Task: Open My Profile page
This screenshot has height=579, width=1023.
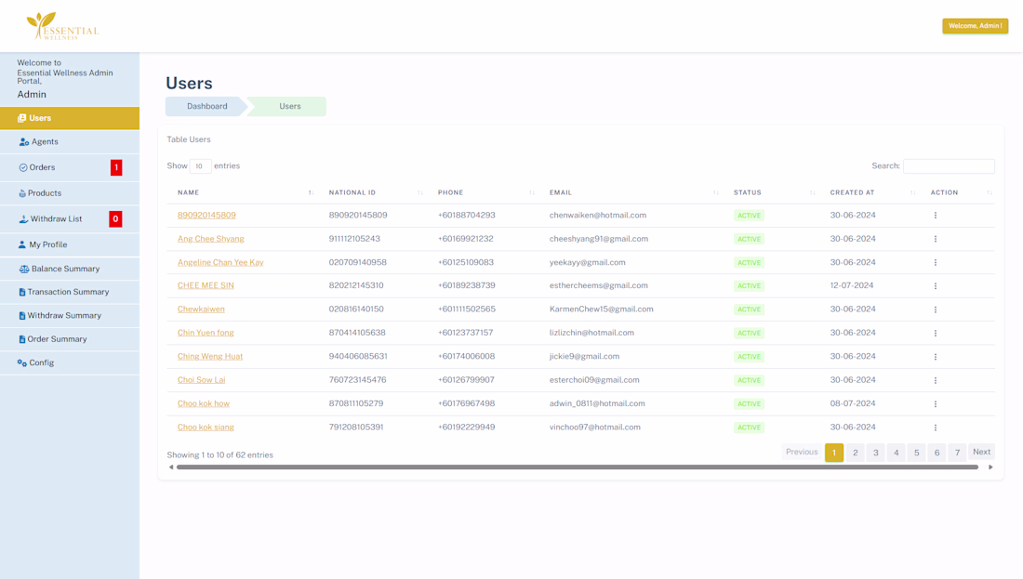Action: [69, 244]
